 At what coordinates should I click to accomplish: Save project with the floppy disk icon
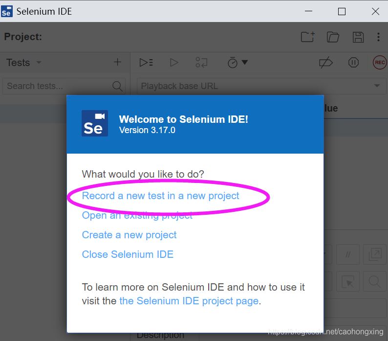tap(358, 37)
